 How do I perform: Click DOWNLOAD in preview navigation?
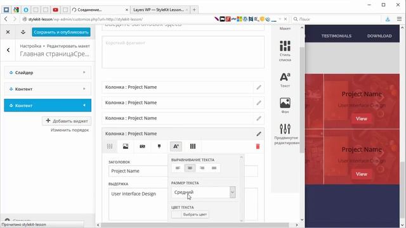(x=379, y=36)
